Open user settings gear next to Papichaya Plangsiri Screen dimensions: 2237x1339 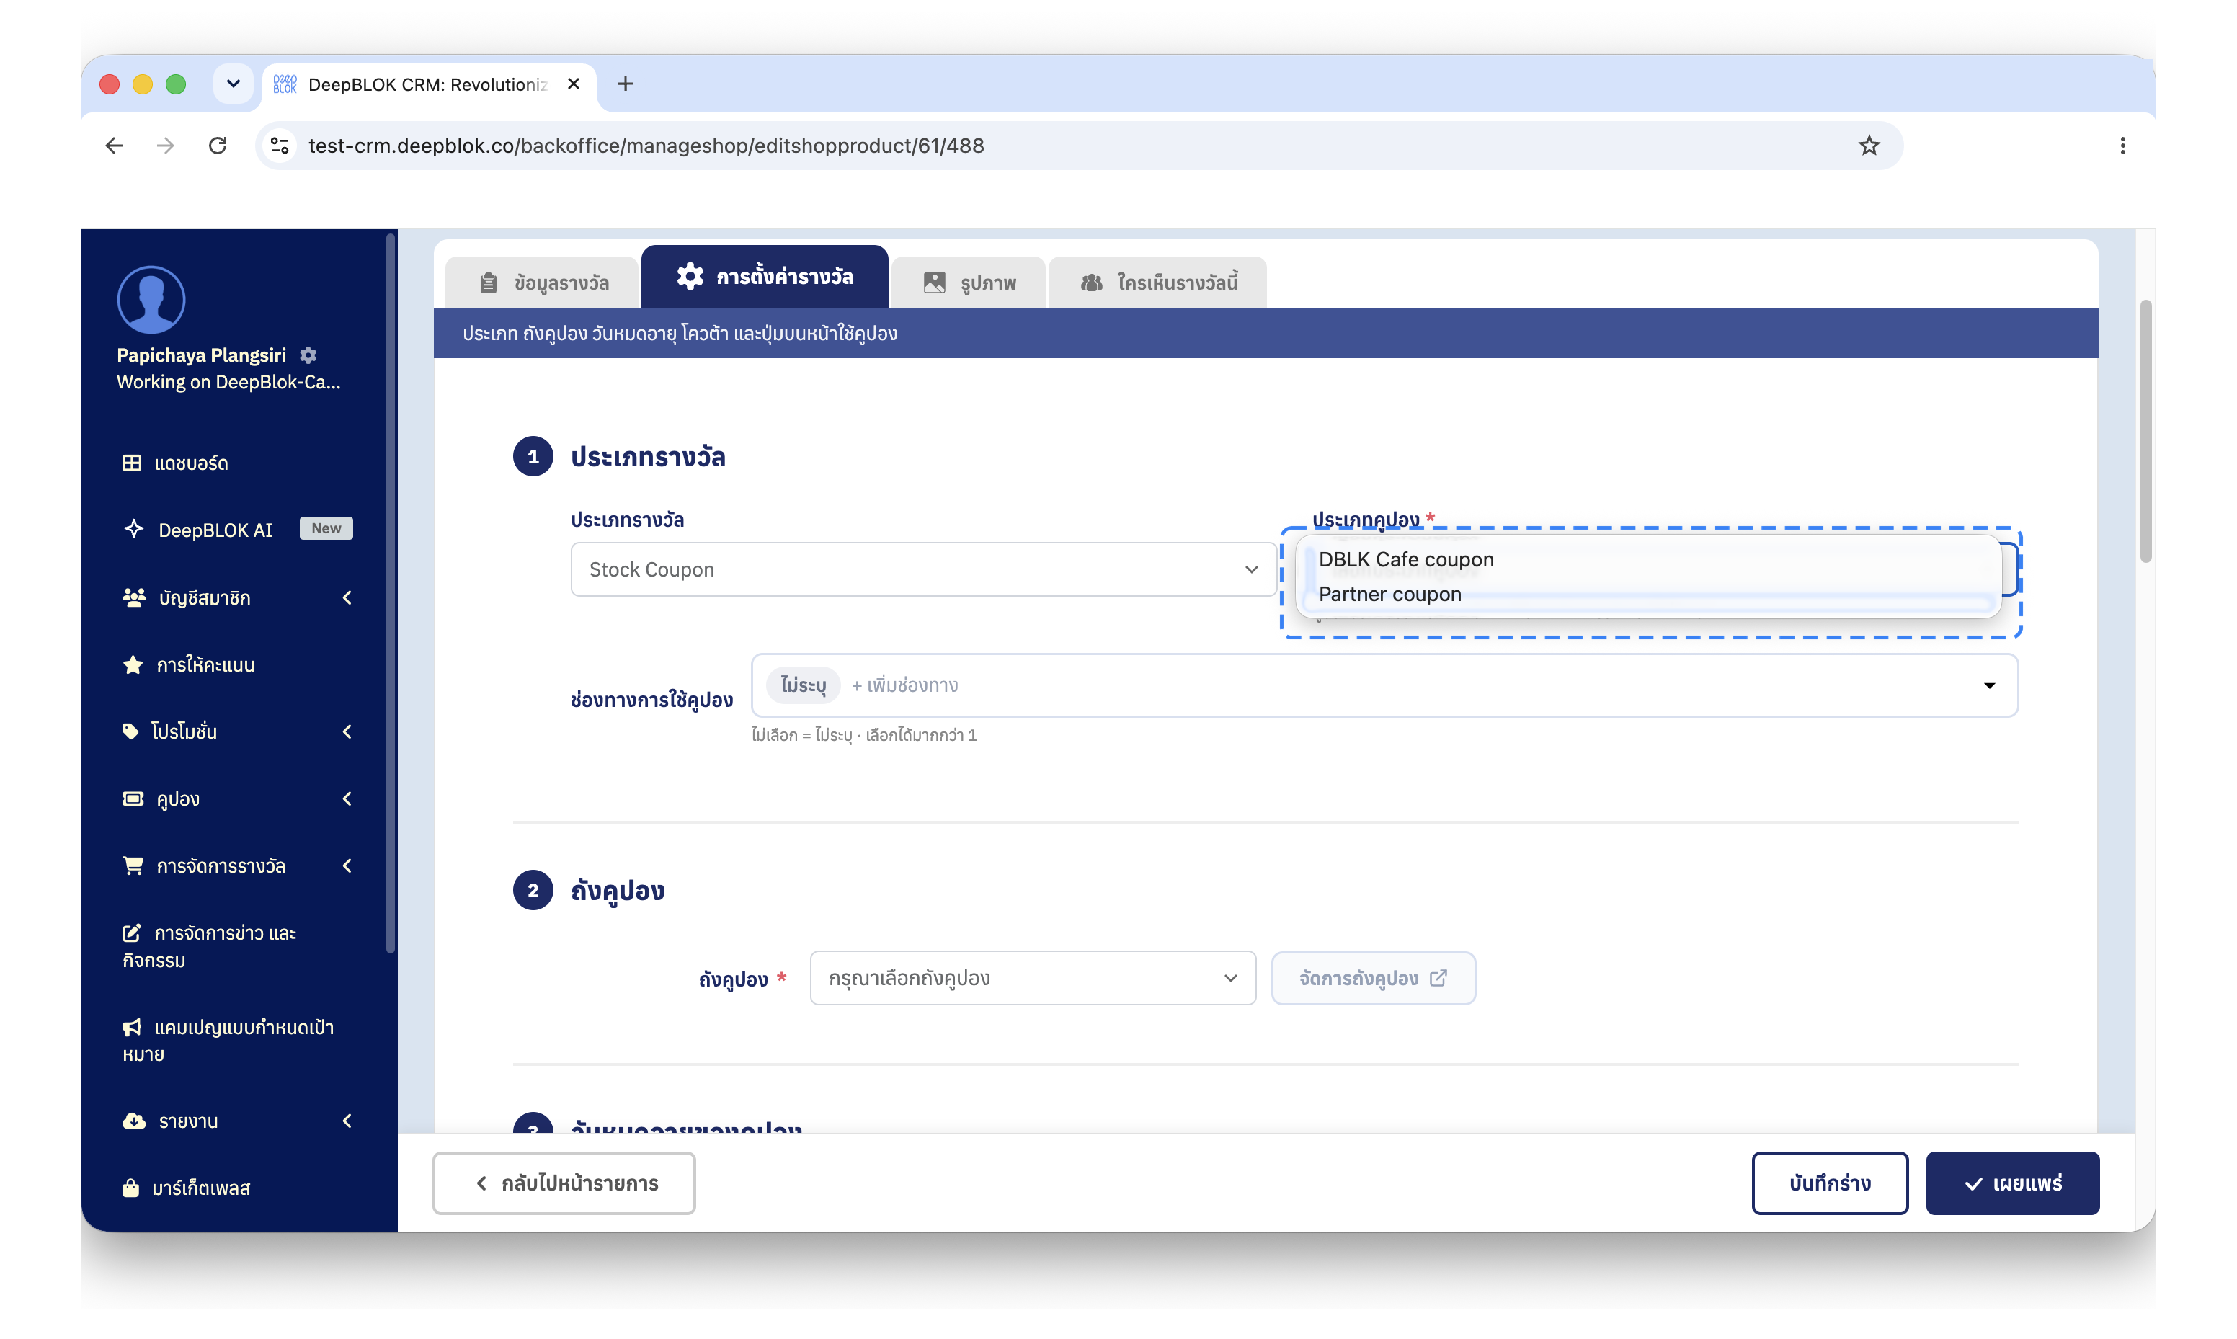[x=308, y=355]
